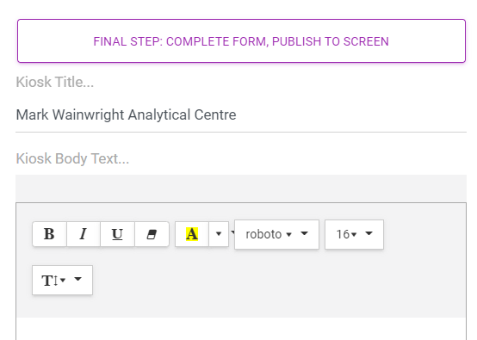This screenshot has height=340, width=477.
Task: Click inside the white body text editing area
Action: click(x=241, y=329)
